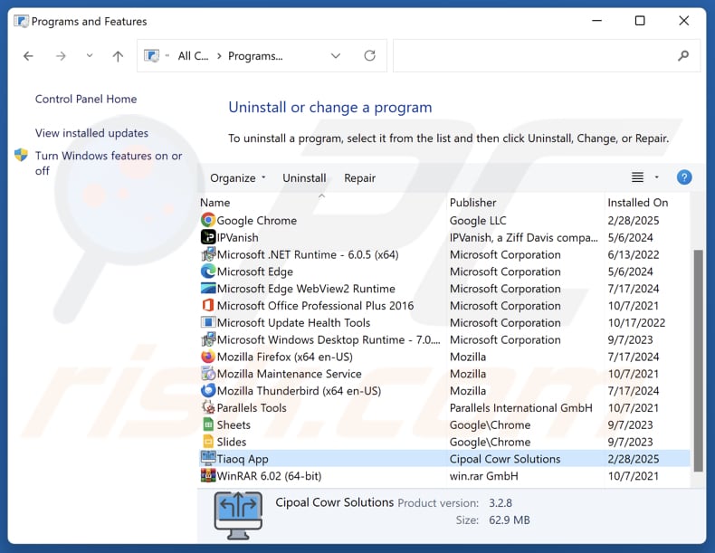Click Cipoal Cowr Solutions publisher cell
The height and width of the screenshot is (553, 715).
[505, 459]
